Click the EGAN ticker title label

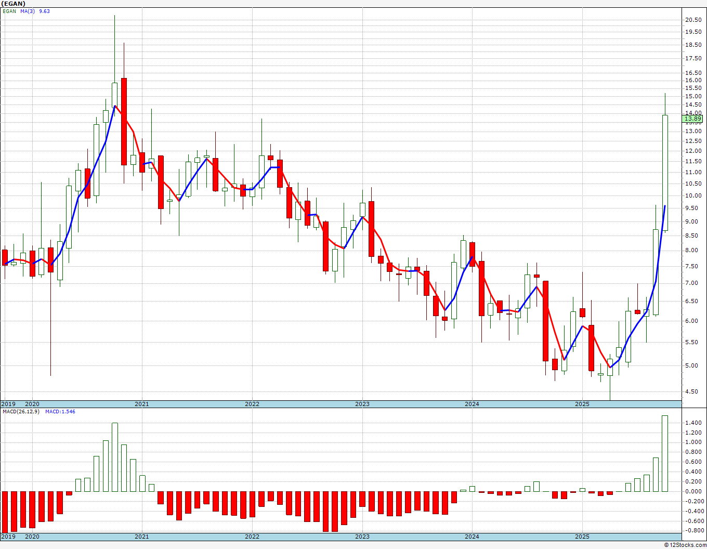tap(12, 4)
